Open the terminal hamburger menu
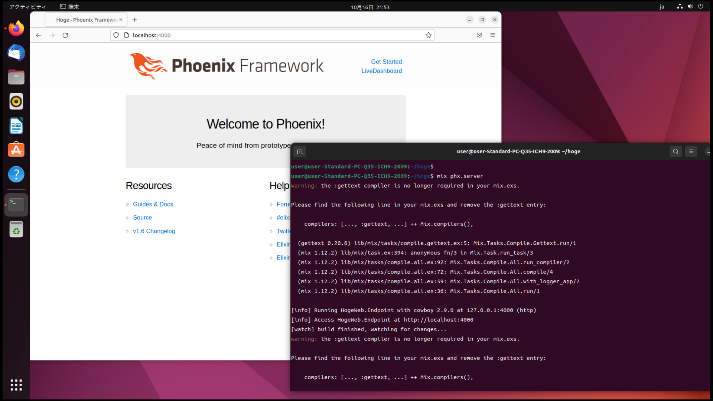Viewport: 713px width, 401px height. click(x=691, y=151)
